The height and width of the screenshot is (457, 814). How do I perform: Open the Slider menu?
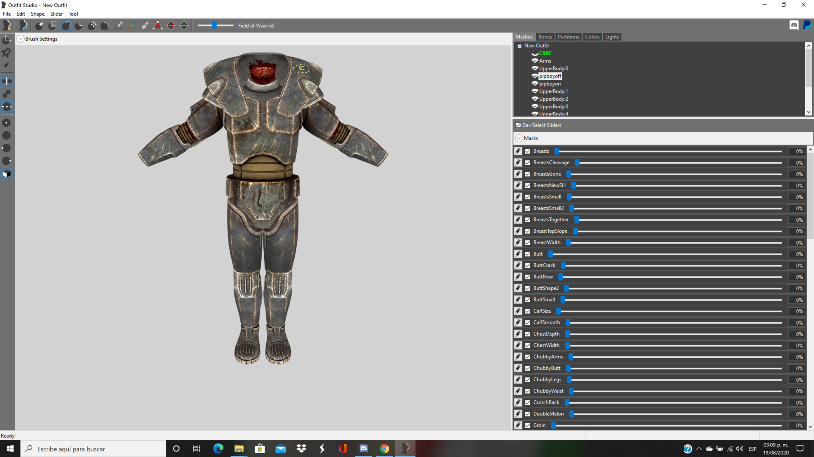pyautogui.click(x=56, y=14)
